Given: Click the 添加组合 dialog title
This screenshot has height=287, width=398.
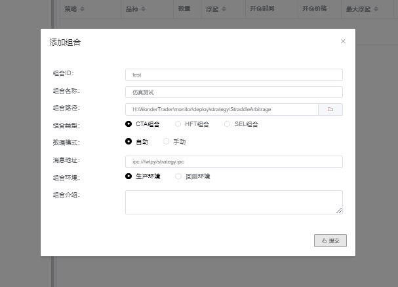Looking at the screenshot, I should click(x=65, y=42).
